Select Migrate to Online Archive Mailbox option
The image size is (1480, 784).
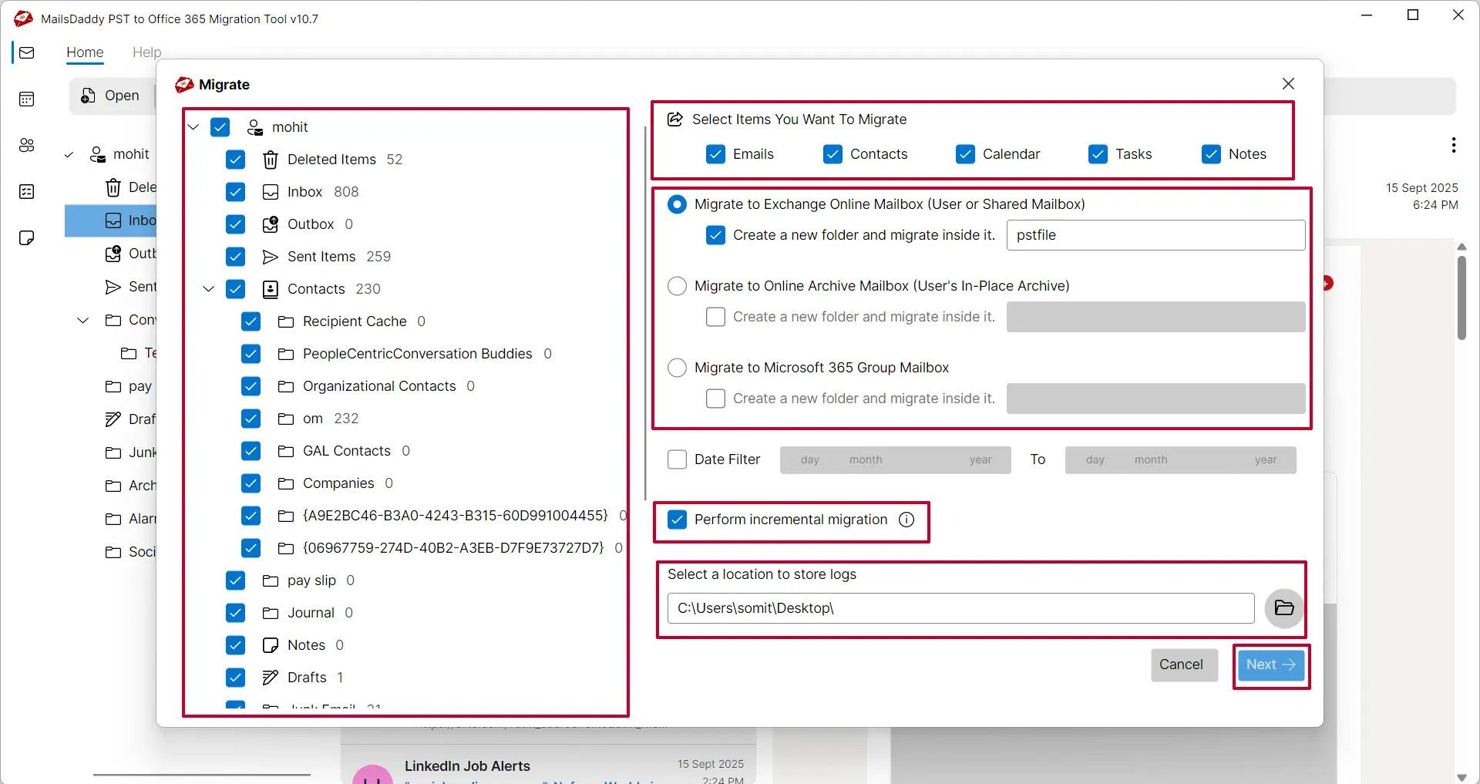tap(677, 286)
